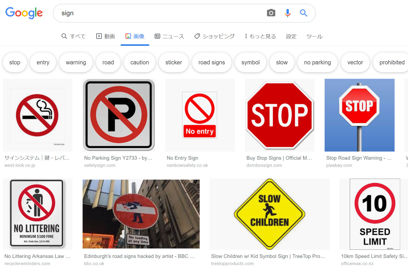Open 'No Littering Arkansas Law' title link
The image size is (408, 270).
pos(37,256)
